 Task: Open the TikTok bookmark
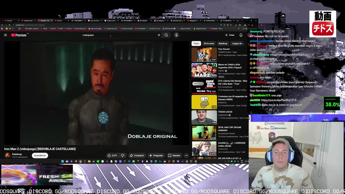(x=44, y=29)
